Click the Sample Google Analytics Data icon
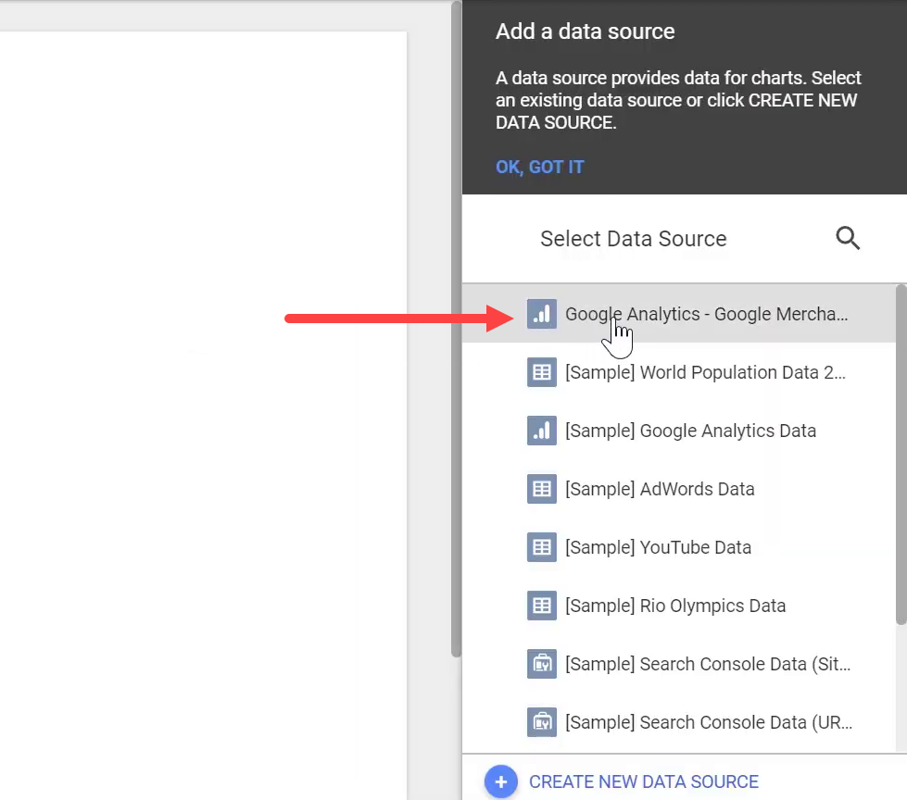Viewport: 907px width, 800px height. click(x=541, y=431)
